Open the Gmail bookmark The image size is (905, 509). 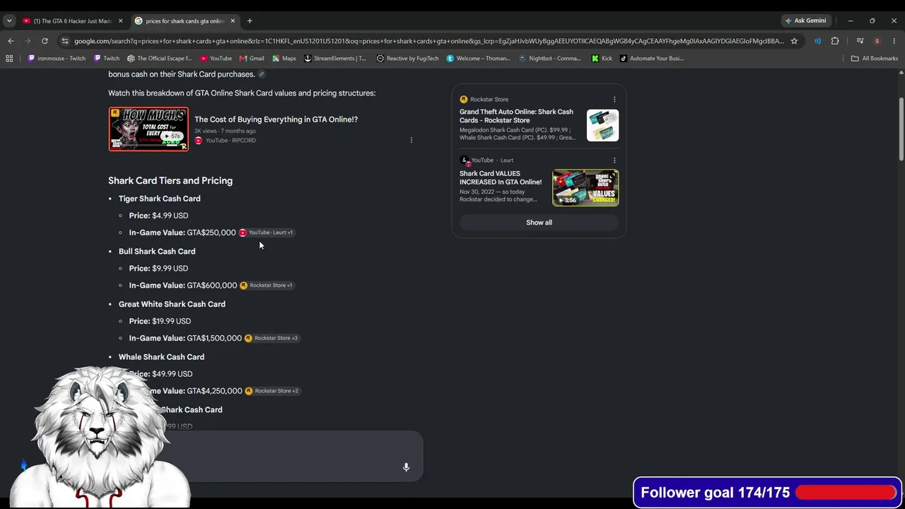click(x=252, y=58)
